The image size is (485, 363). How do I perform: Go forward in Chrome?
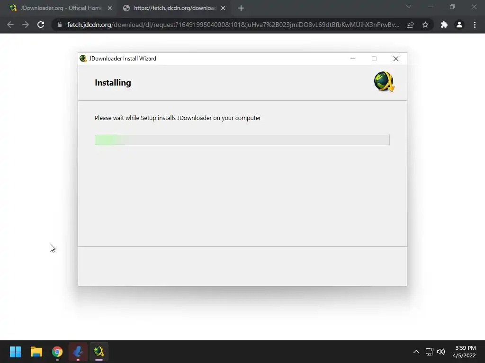coord(26,25)
